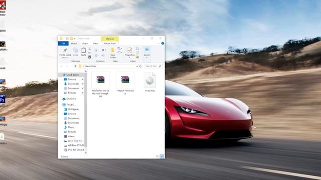
Task: Open Music under This PC
Action: (x=71, y=127)
